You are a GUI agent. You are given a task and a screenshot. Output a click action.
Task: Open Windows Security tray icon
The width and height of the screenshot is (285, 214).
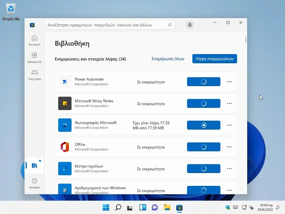[228, 207]
